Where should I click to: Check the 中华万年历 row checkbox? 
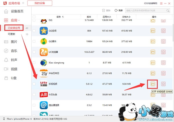(34, 73)
